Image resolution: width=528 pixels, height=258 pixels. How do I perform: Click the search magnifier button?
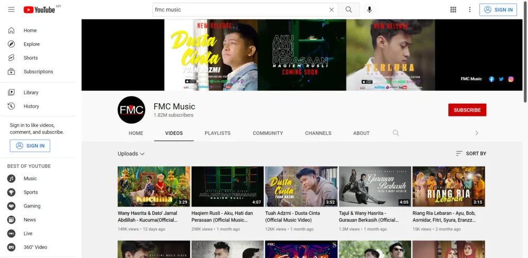pos(348,9)
